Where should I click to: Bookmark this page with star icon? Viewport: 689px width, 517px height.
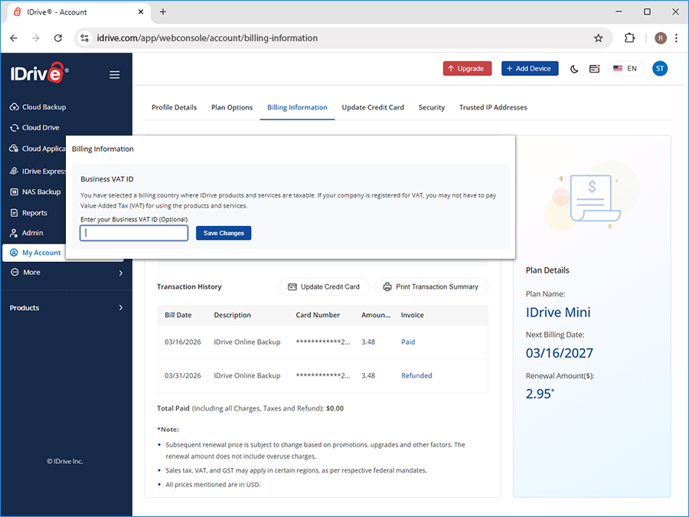click(x=598, y=38)
